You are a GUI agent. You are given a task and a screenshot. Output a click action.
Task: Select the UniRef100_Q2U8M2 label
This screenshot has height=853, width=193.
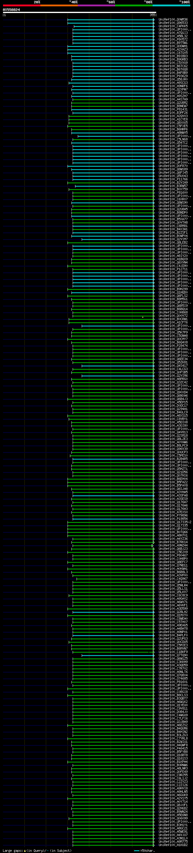click(x=173, y=103)
